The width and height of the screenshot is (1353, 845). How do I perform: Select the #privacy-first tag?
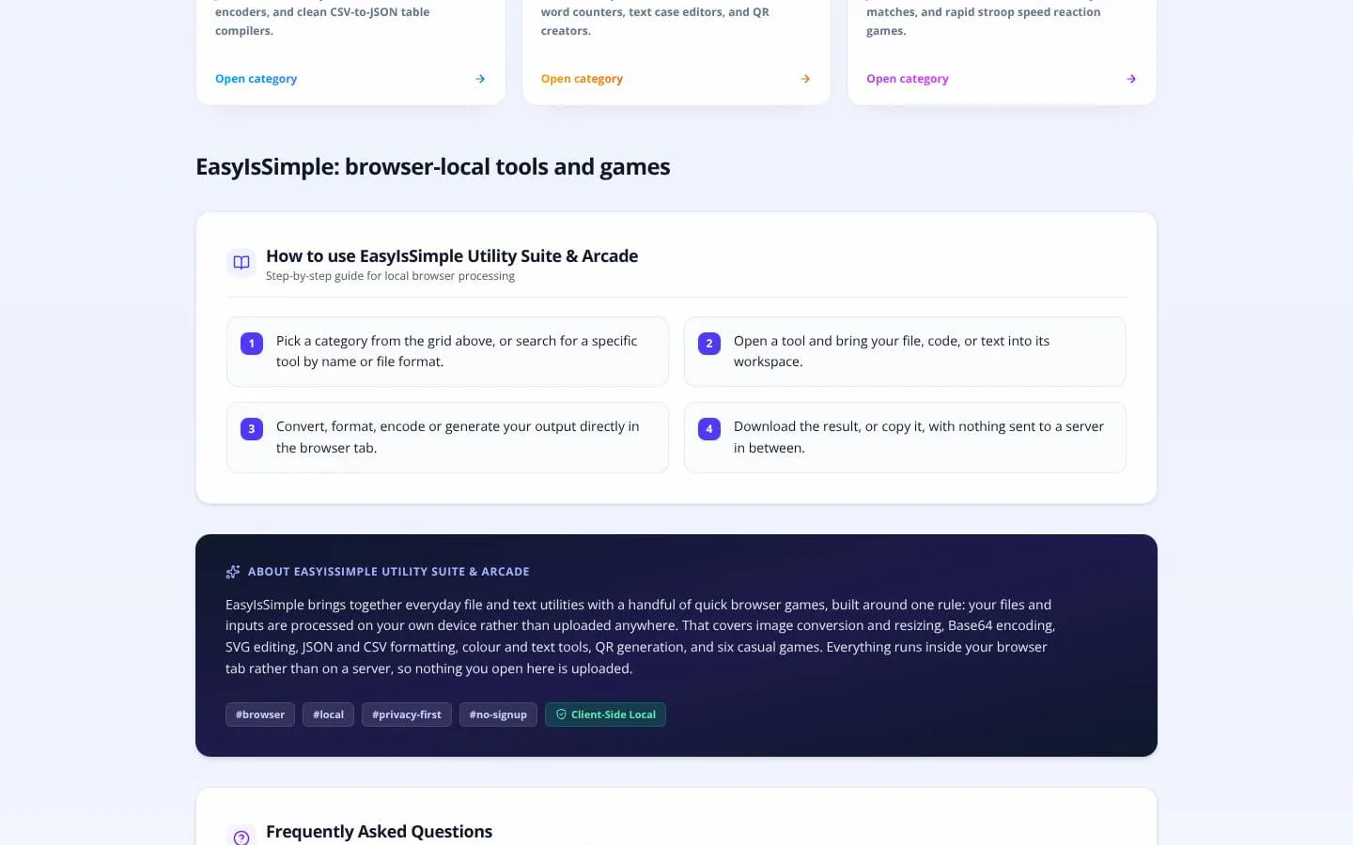407,714
